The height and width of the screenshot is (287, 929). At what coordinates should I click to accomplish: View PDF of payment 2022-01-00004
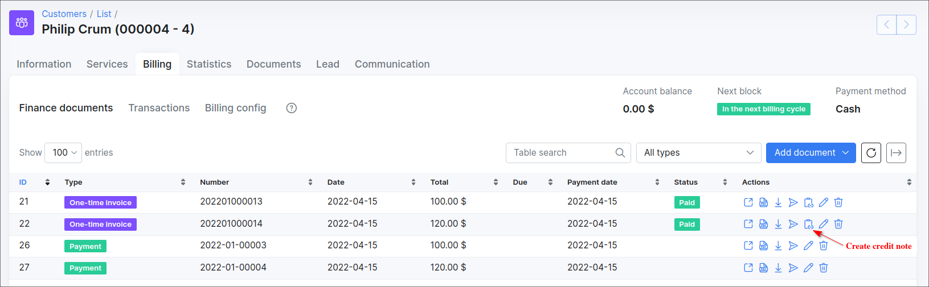click(763, 268)
